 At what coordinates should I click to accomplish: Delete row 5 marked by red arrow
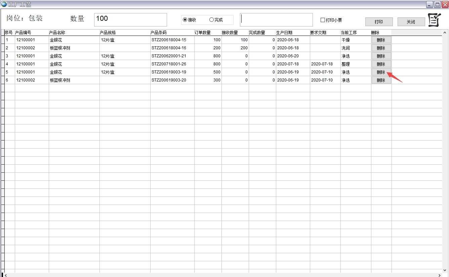click(x=381, y=72)
